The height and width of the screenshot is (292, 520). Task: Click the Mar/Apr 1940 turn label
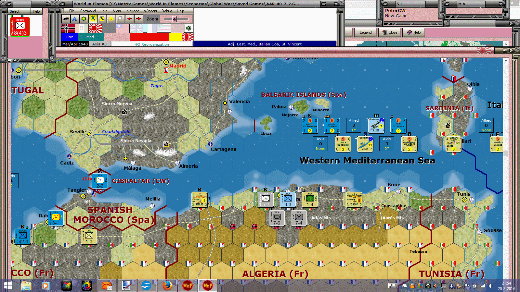[x=75, y=44]
